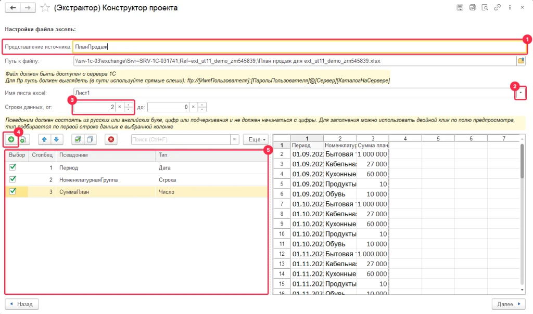Click the green add row button
533x314 pixels.
click(11, 139)
